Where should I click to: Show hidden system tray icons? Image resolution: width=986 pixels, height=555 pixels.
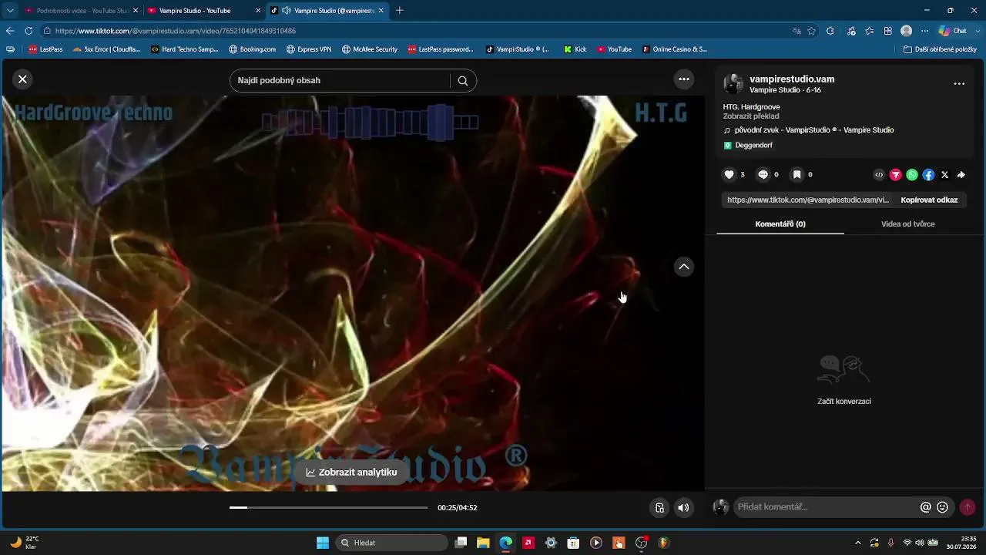859,543
